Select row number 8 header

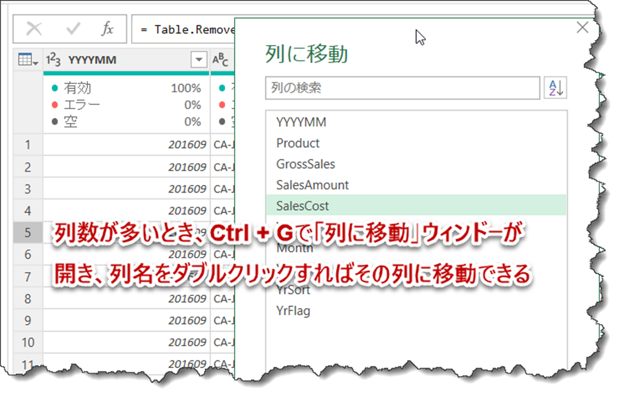(x=28, y=298)
